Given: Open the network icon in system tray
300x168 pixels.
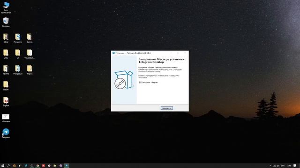Looking at the screenshot, I should coord(275,166).
